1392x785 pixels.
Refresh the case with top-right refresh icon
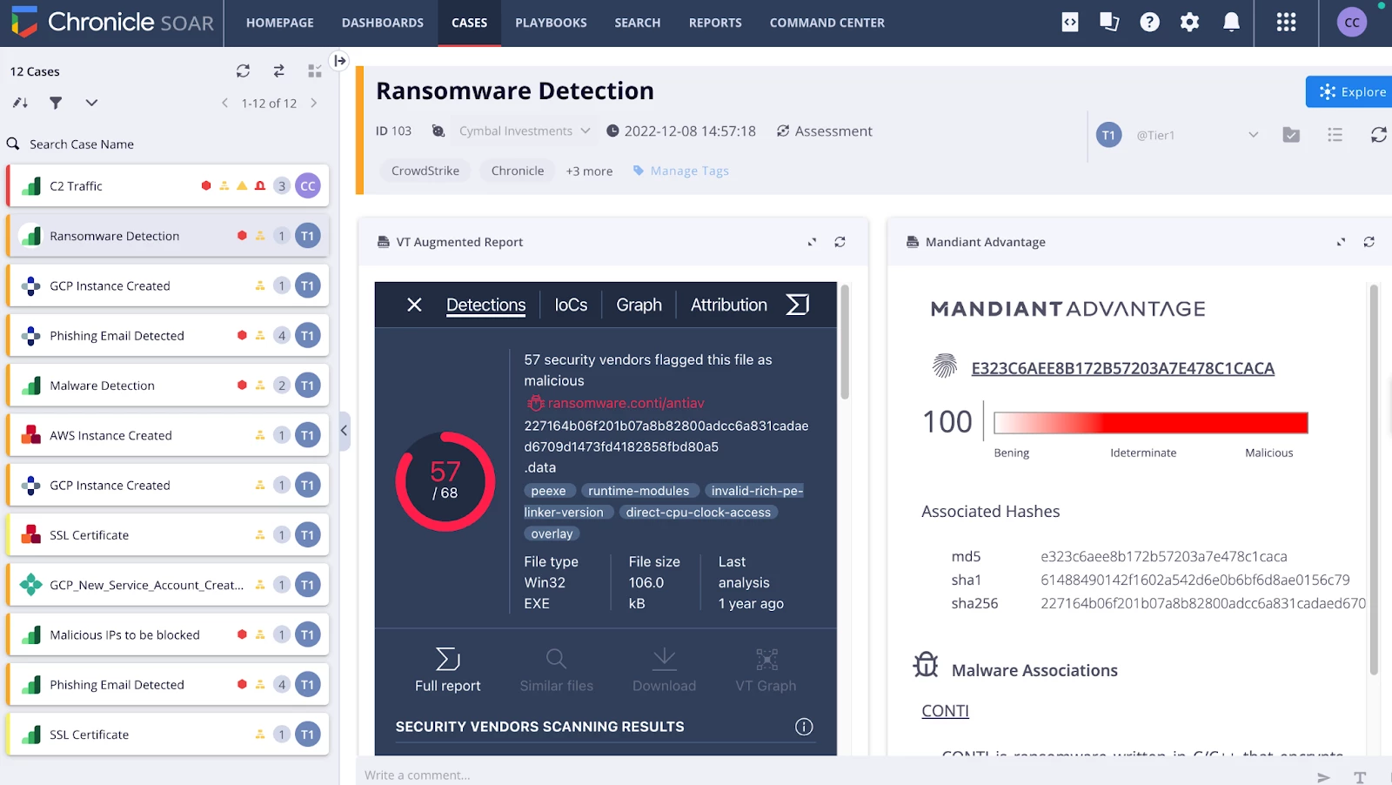coord(1378,135)
